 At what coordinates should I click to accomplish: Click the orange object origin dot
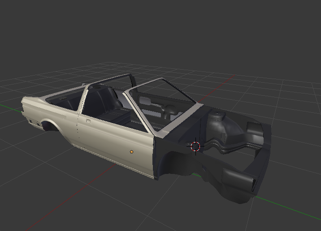(x=131, y=152)
